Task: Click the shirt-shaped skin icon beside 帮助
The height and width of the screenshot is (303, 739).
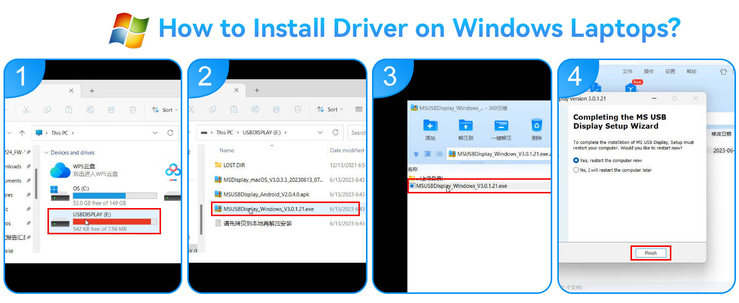Action: (724, 72)
